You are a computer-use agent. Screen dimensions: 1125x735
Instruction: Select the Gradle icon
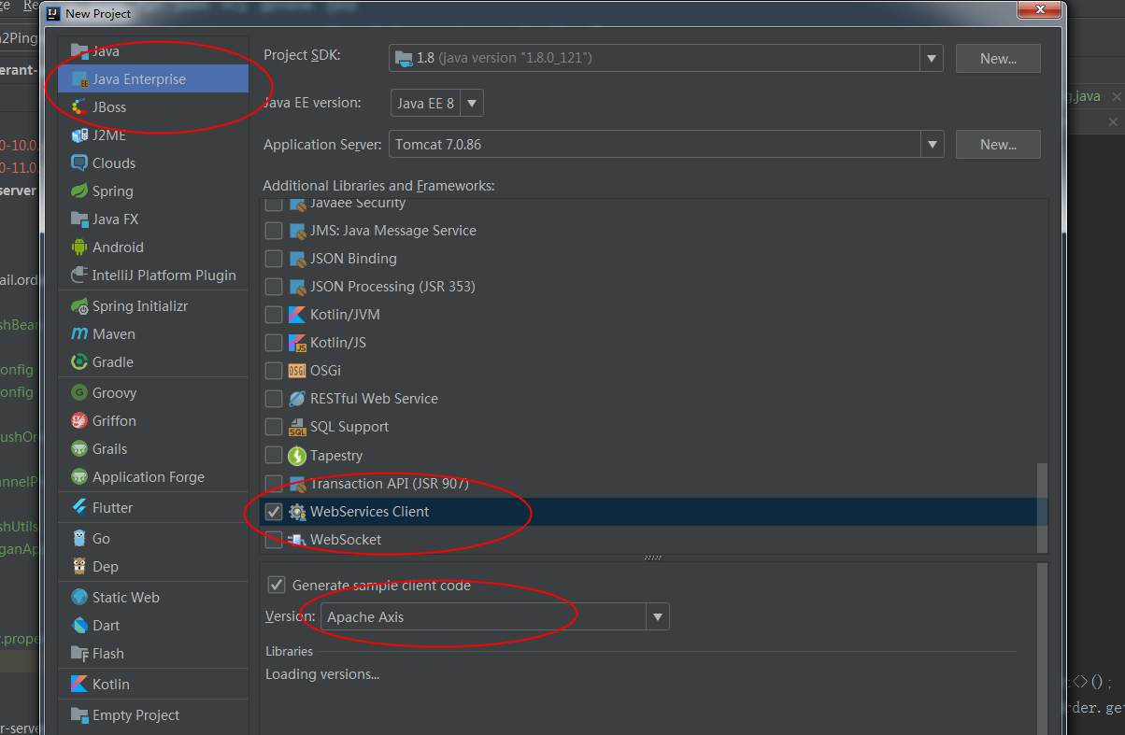pos(79,362)
